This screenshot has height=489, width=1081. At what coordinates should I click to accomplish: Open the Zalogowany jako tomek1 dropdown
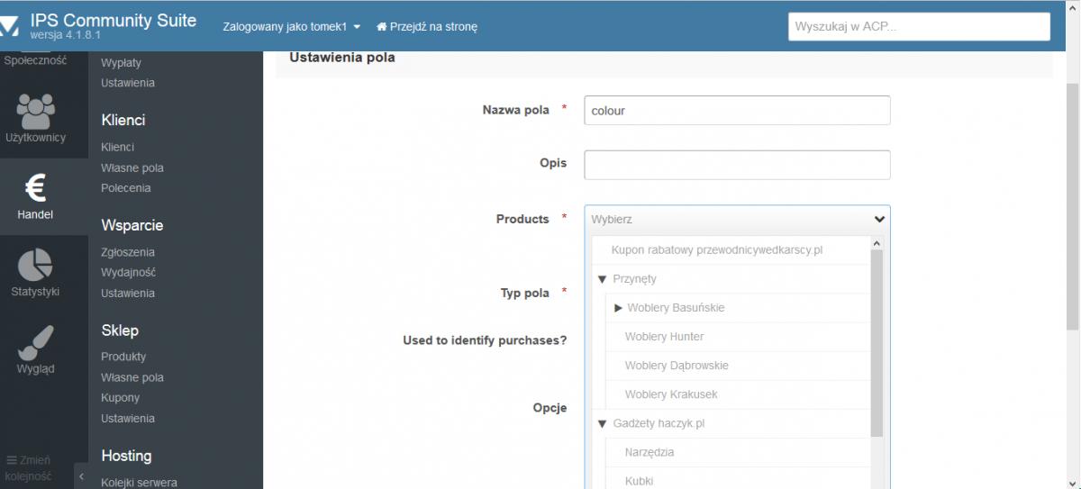click(291, 27)
